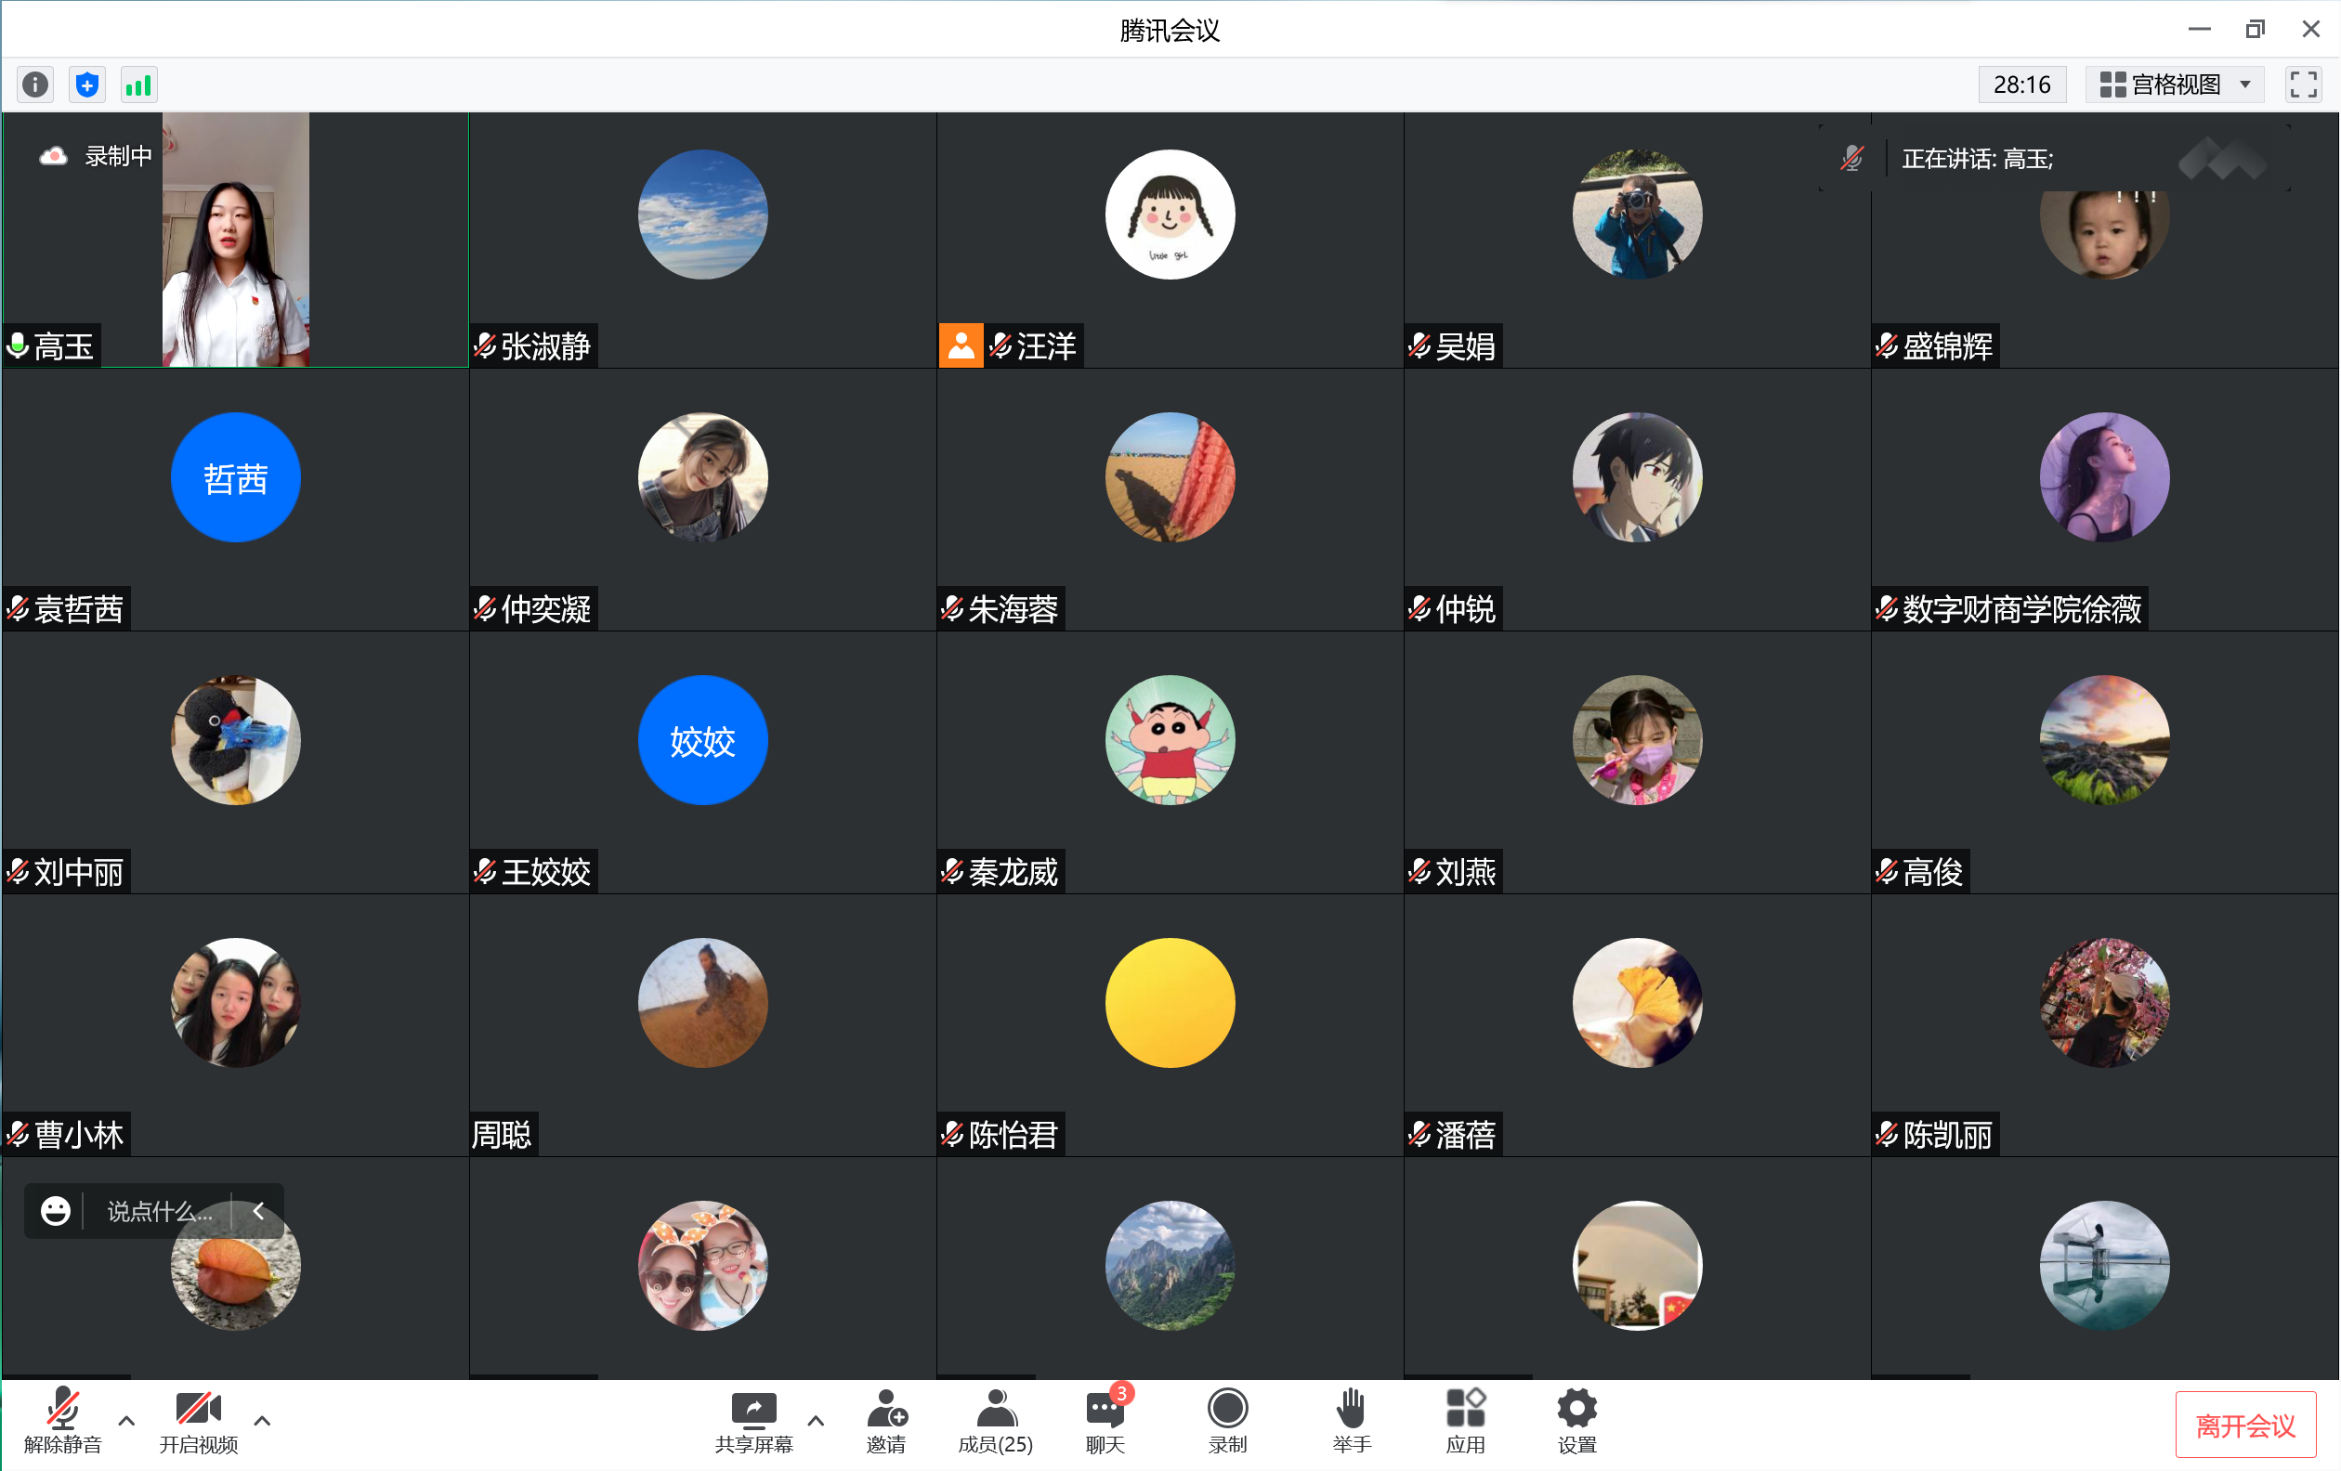
Task: Open the 宫格视图 layout dropdown
Action: click(2176, 85)
